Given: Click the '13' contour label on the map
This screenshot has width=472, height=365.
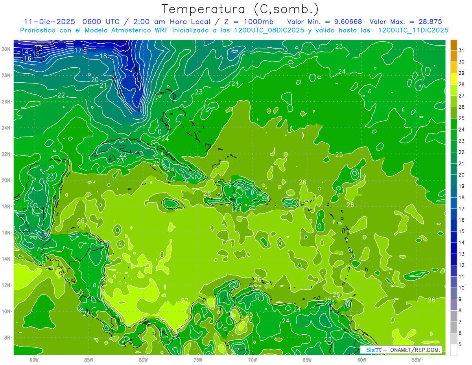Looking at the screenshot, I should coord(39,48).
